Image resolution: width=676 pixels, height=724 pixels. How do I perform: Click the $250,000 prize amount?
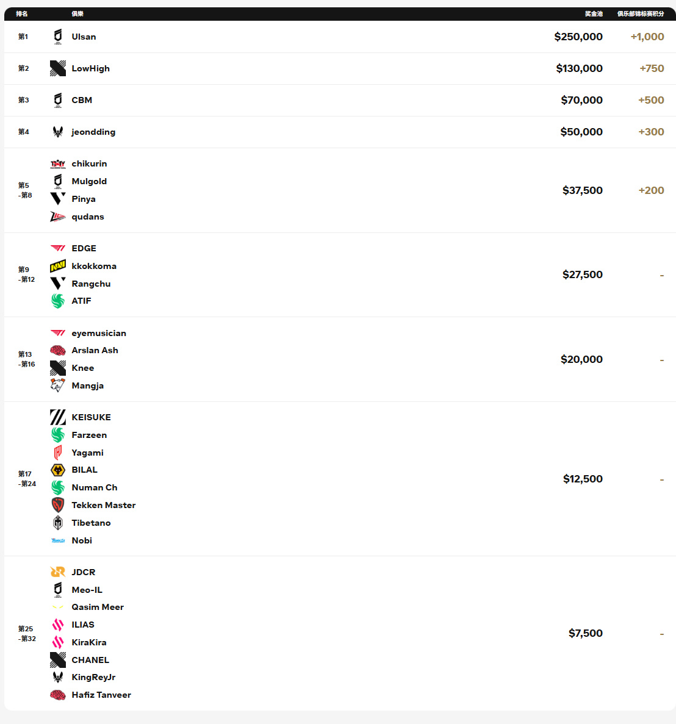click(x=578, y=37)
